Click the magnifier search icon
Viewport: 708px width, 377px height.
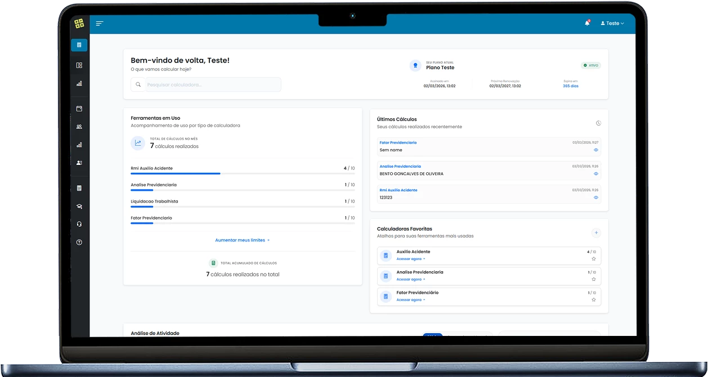[x=138, y=84]
